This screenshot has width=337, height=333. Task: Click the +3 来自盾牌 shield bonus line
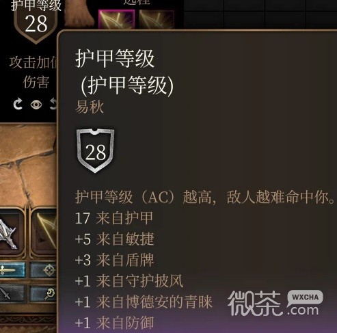(115, 260)
